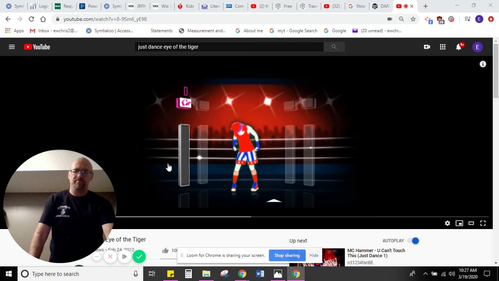
Task: Click the Windows taskbar search box
Action: coord(81,274)
